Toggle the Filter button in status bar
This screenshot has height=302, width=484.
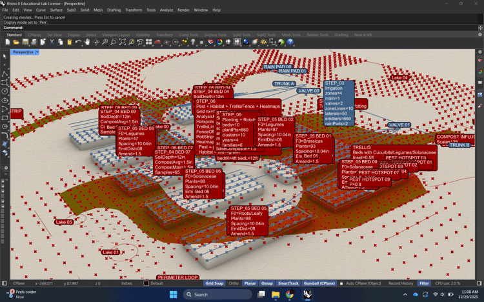[x=424, y=283]
